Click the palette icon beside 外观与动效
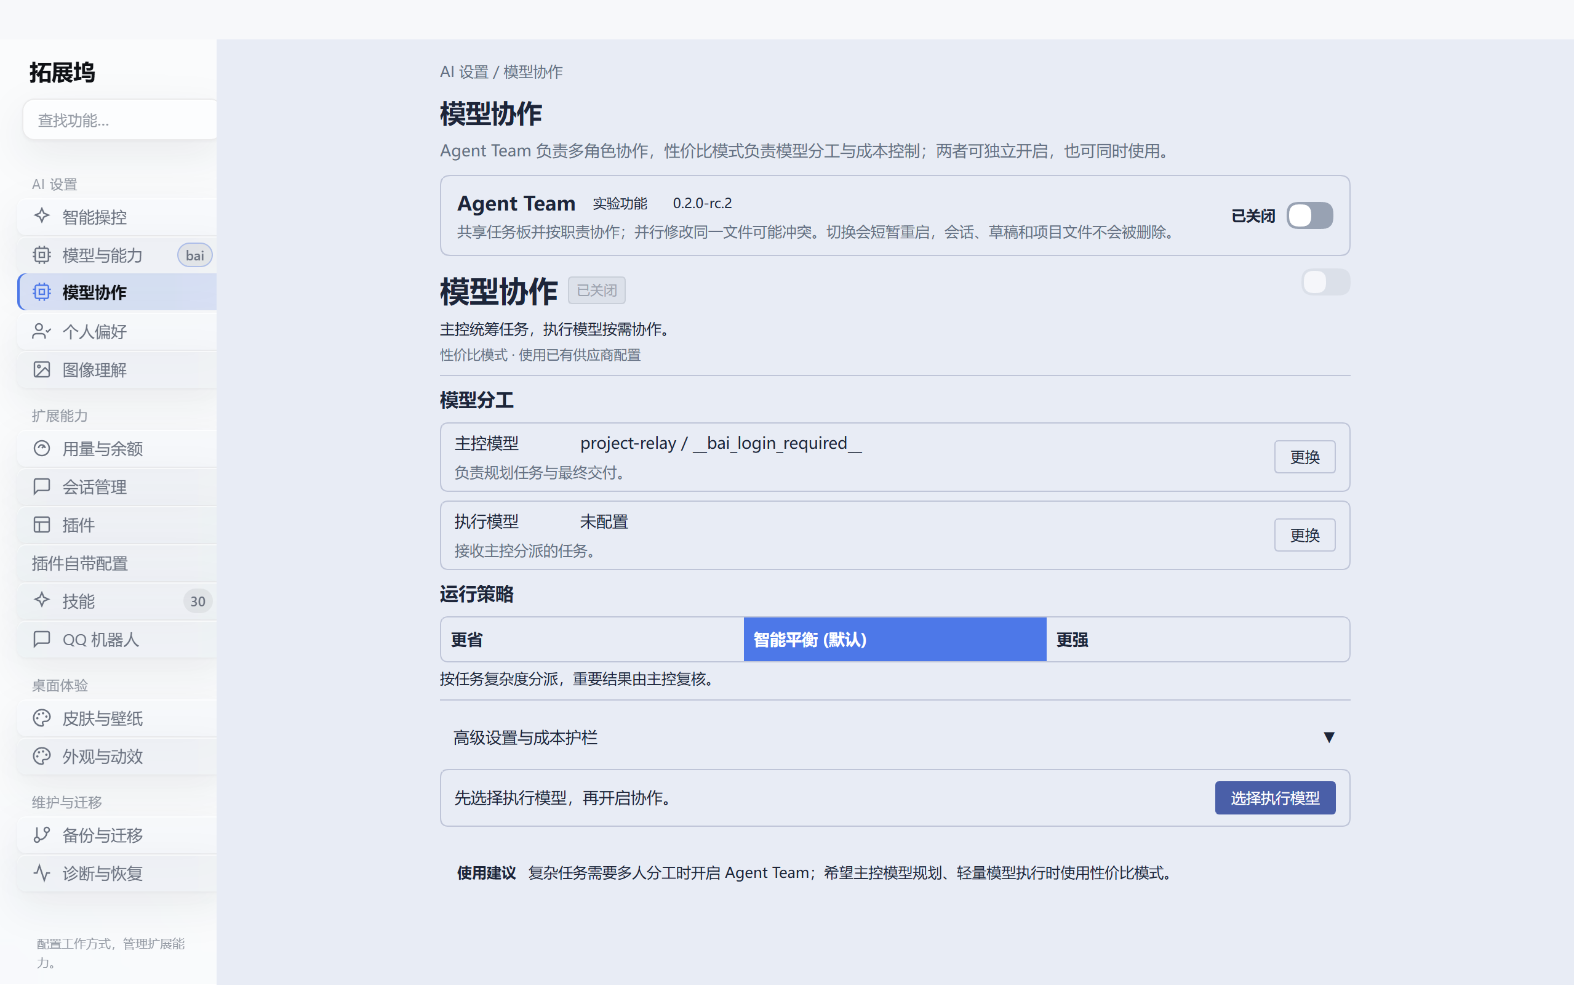 42,757
